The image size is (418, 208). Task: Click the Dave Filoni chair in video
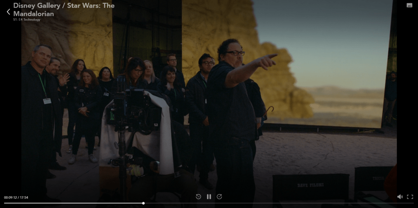(311, 185)
